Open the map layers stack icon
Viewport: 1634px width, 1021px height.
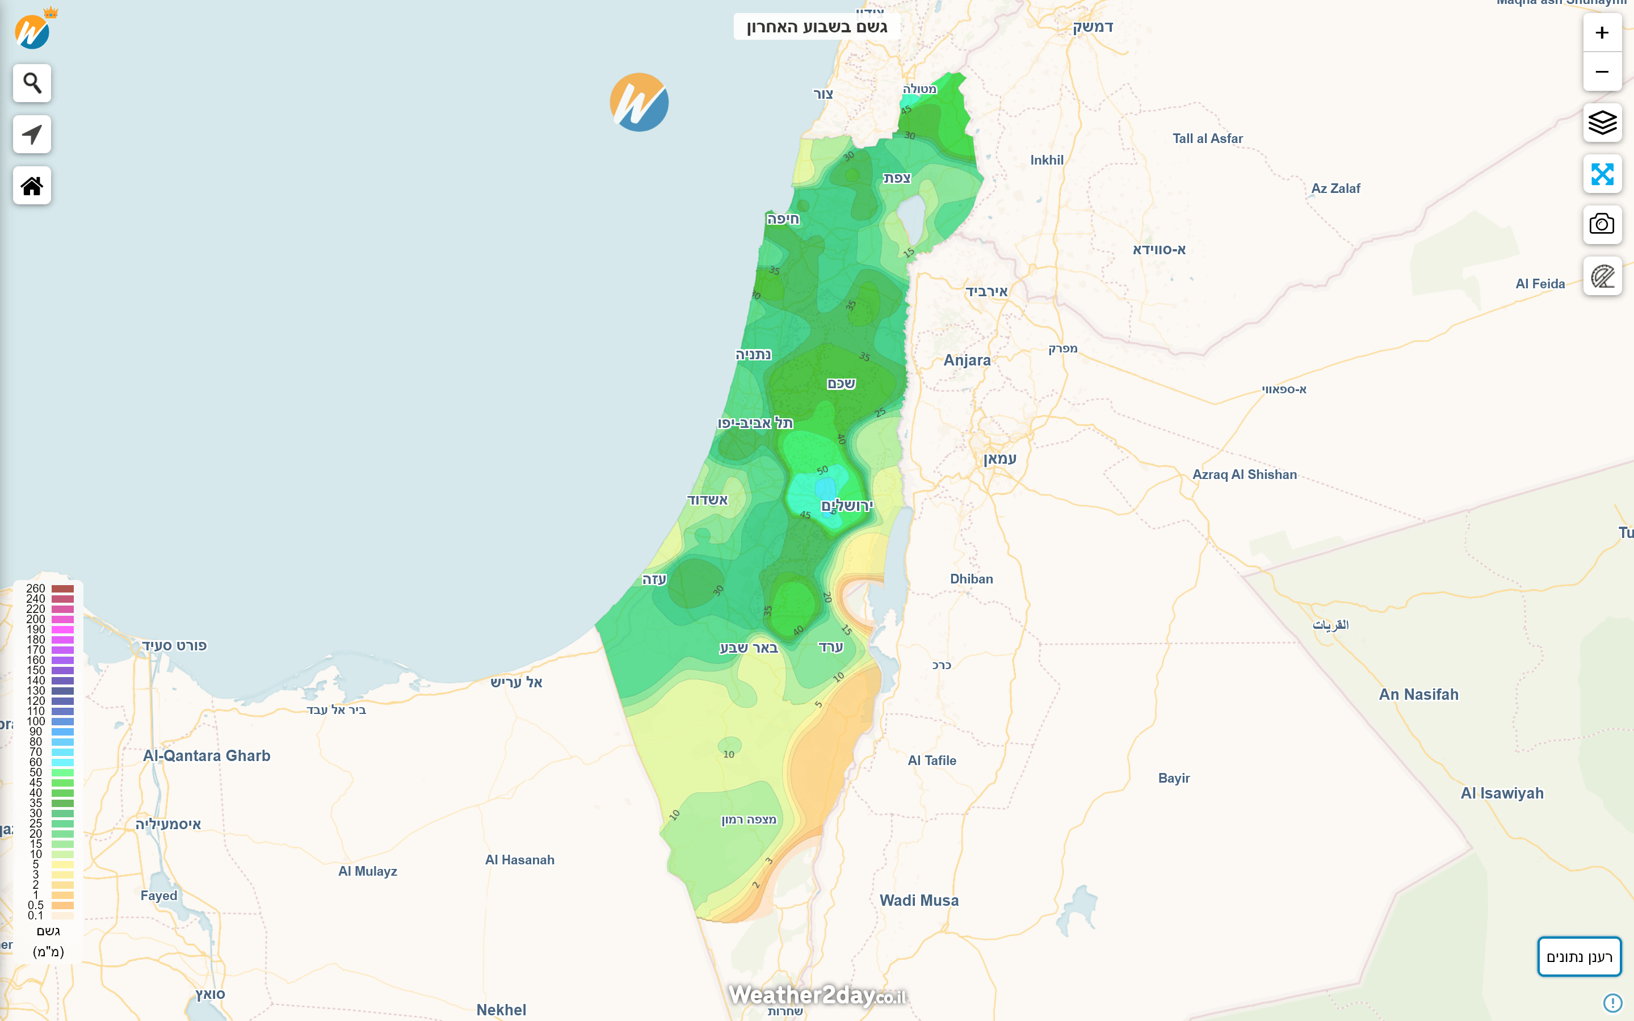[x=1602, y=123]
